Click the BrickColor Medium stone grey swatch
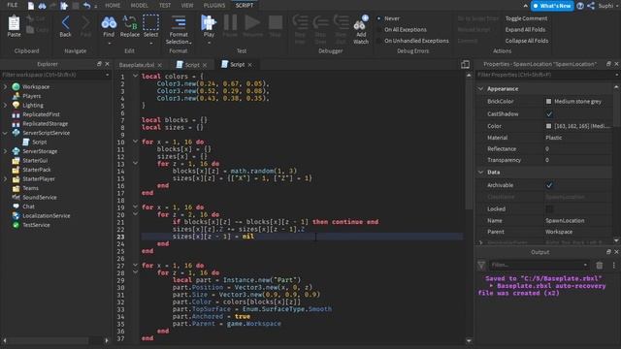This screenshot has height=349, width=621. click(x=548, y=101)
